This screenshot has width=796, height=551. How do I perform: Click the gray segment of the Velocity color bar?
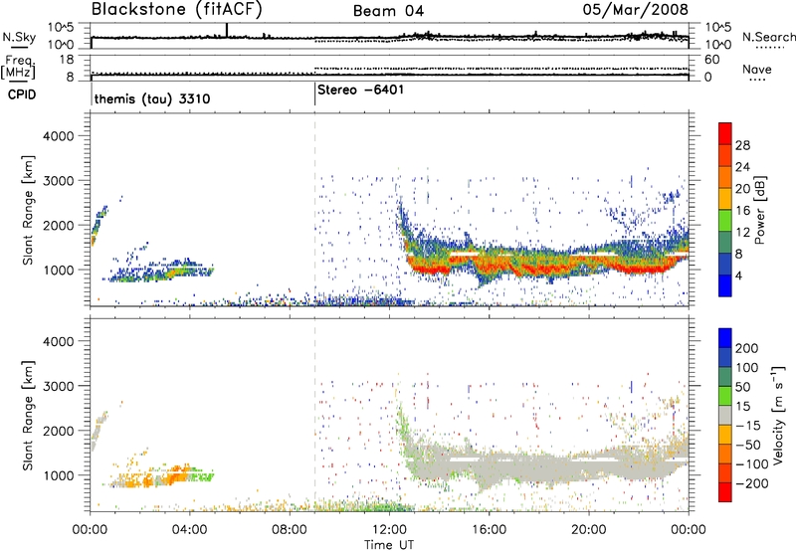[725, 416]
